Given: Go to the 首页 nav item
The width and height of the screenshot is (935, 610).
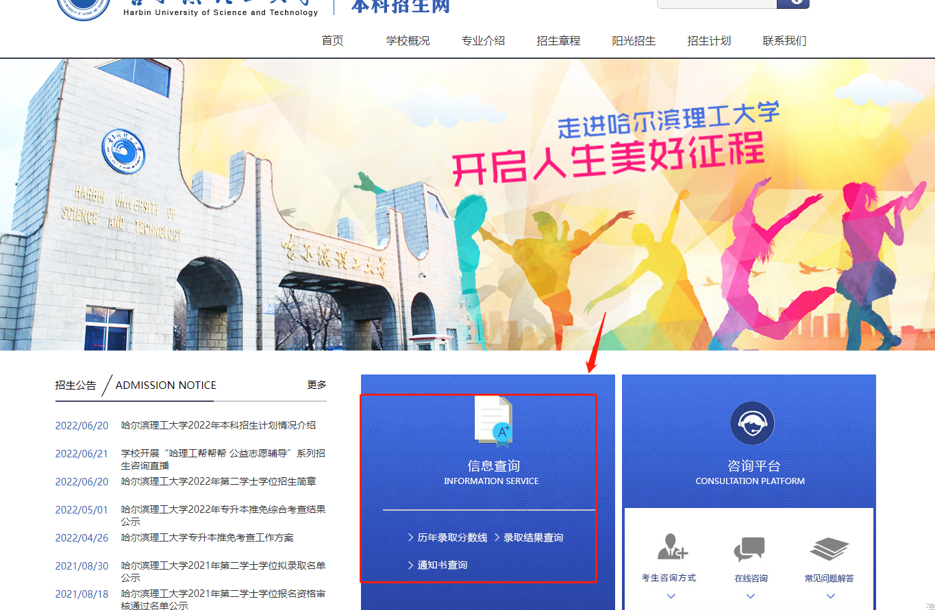Looking at the screenshot, I should 332,41.
